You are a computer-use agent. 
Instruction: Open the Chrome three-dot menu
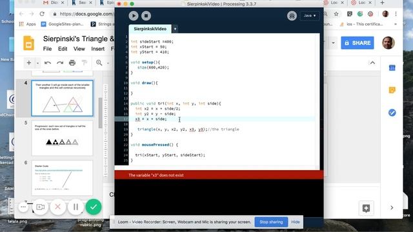(396, 14)
